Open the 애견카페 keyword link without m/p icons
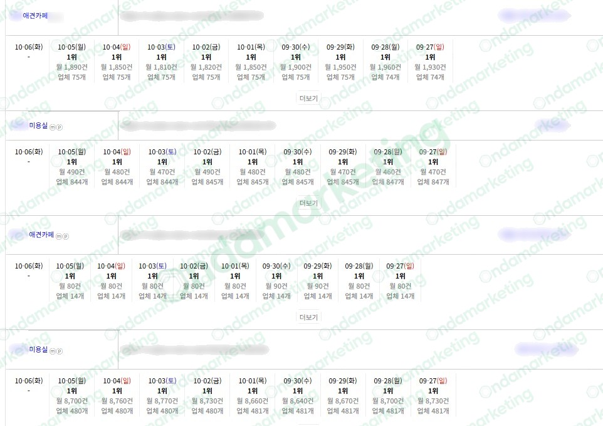Screen dimensions: 603x426 [35, 16]
